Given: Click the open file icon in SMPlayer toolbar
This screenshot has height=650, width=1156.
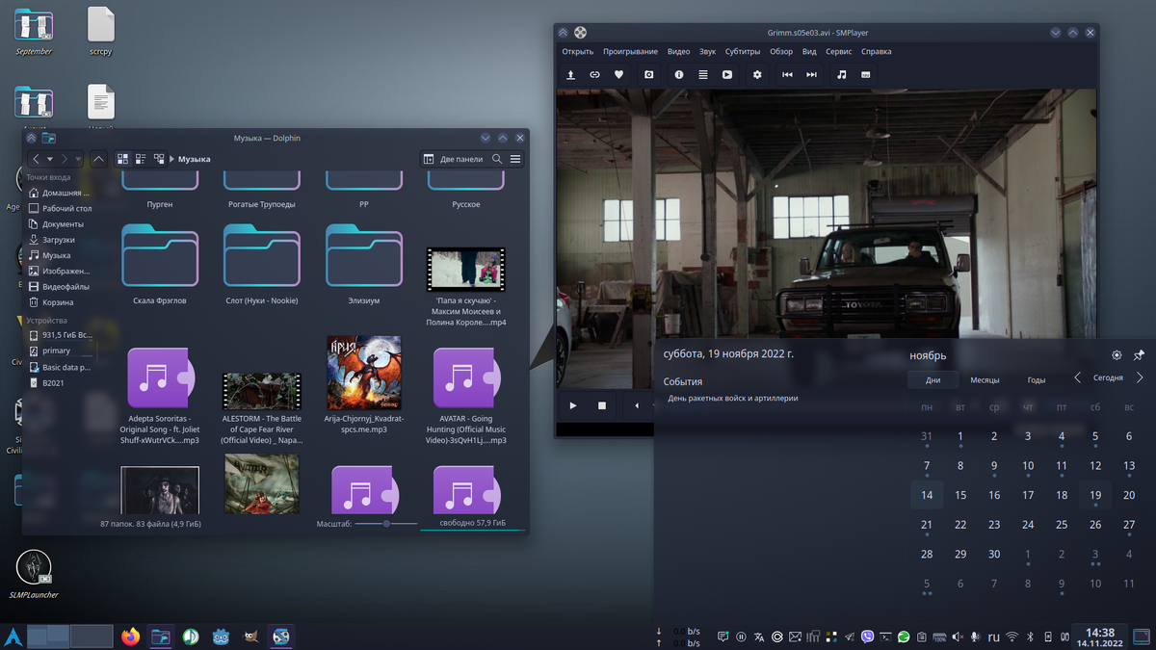Looking at the screenshot, I should 570,74.
